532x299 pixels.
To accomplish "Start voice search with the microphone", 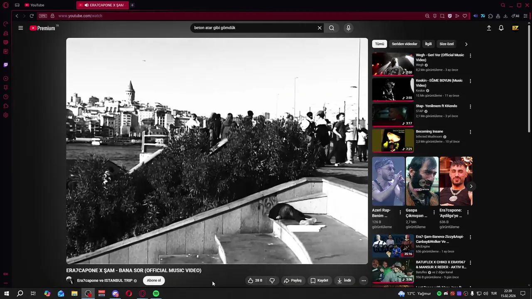I will coord(348,28).
